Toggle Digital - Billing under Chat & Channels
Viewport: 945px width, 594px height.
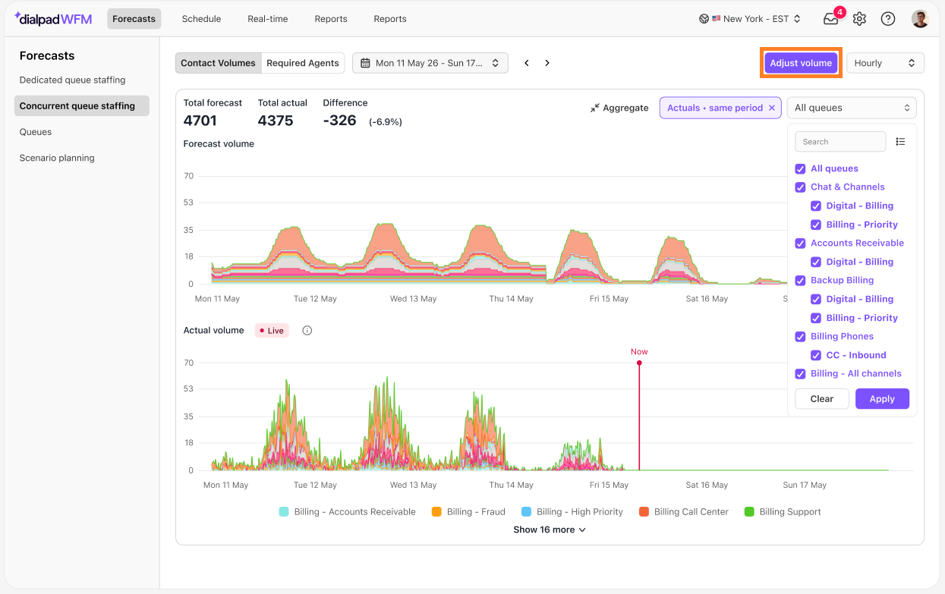click(816, 206)
